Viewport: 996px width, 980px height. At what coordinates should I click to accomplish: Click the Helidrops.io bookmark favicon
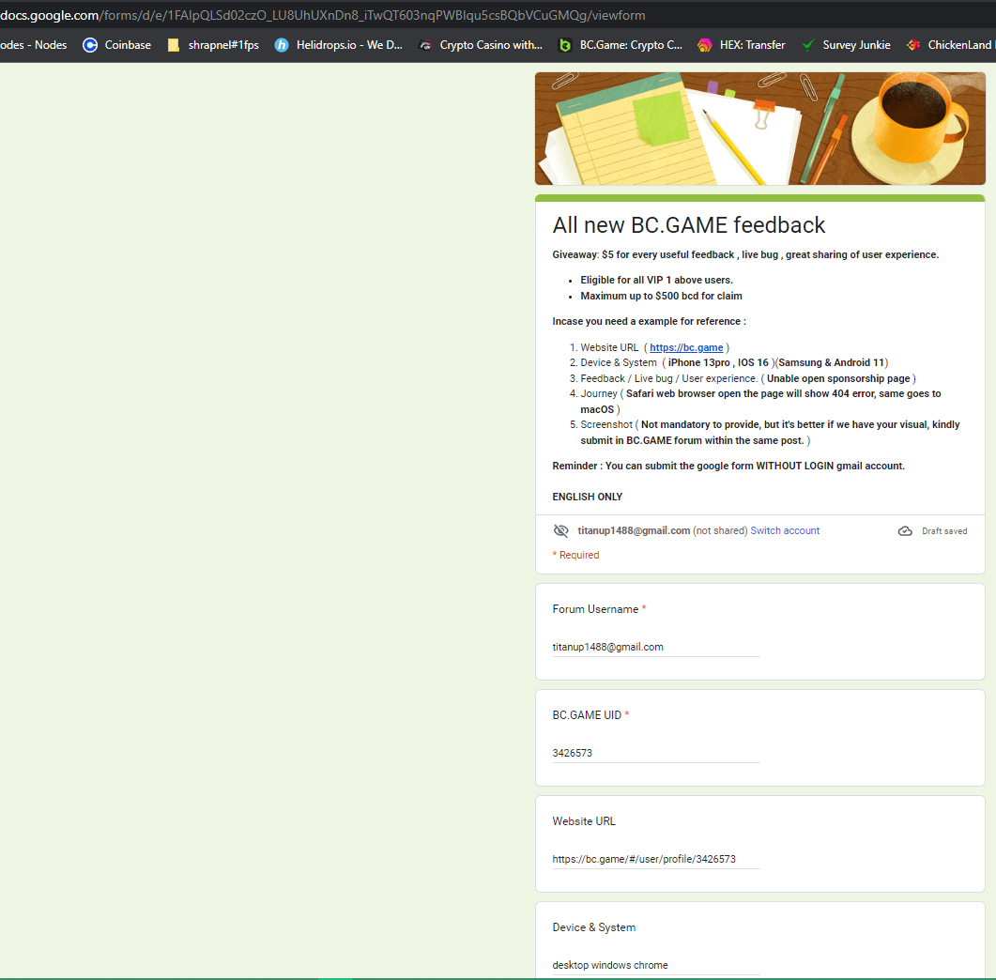282,45
